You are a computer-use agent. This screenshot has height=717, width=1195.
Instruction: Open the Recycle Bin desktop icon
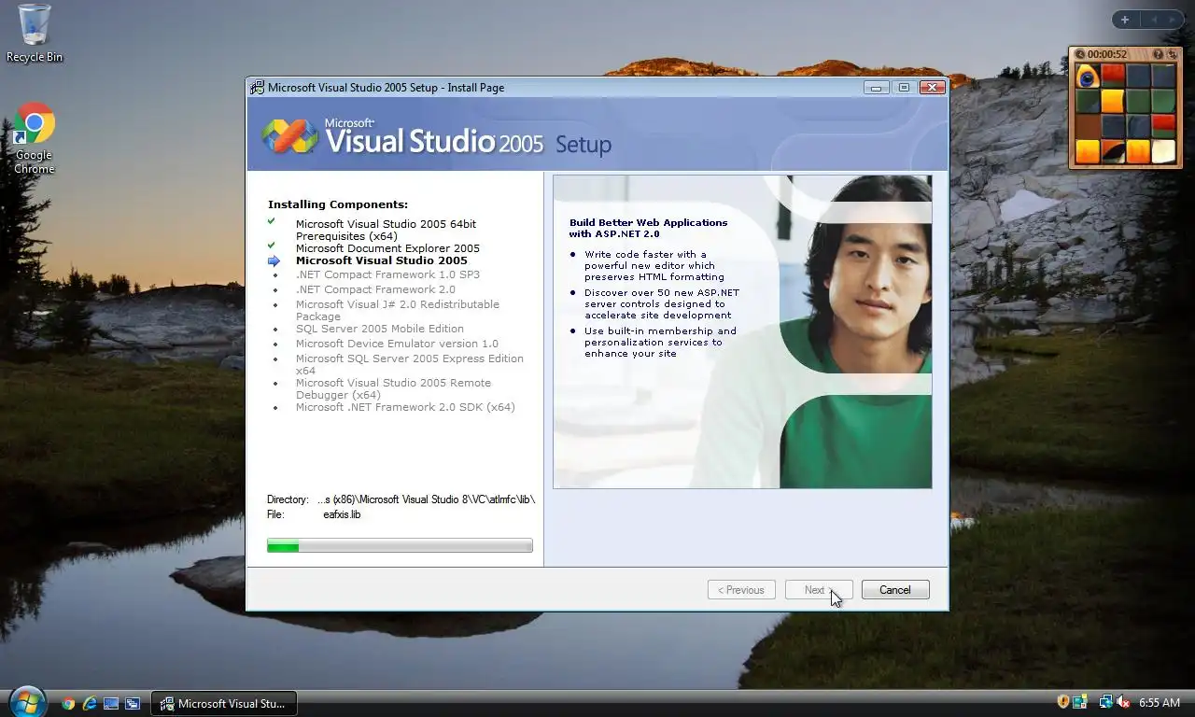tap(35, 34)
